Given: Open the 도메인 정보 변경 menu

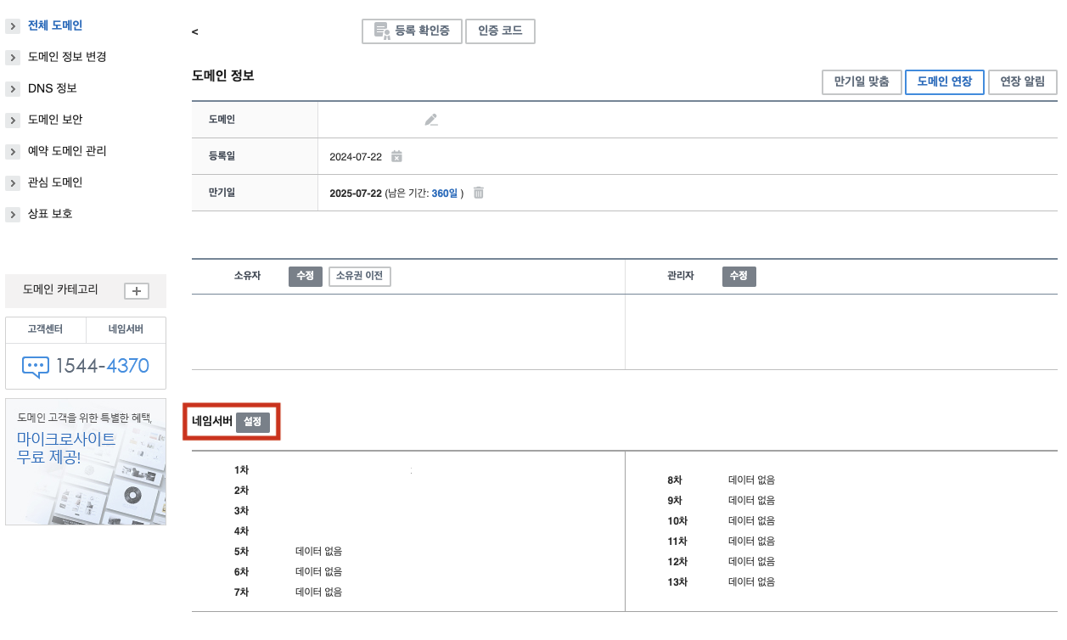Looking at the screenshot, I should (x=67, y=57).
